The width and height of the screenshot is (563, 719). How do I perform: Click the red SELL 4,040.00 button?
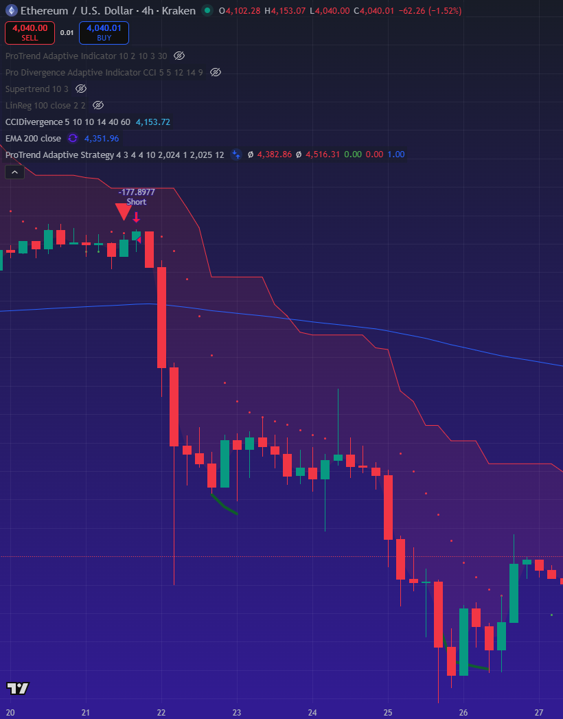pyautogui.click(x=30, y=32)
